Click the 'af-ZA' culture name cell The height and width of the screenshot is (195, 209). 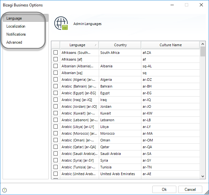coord(171,53)
